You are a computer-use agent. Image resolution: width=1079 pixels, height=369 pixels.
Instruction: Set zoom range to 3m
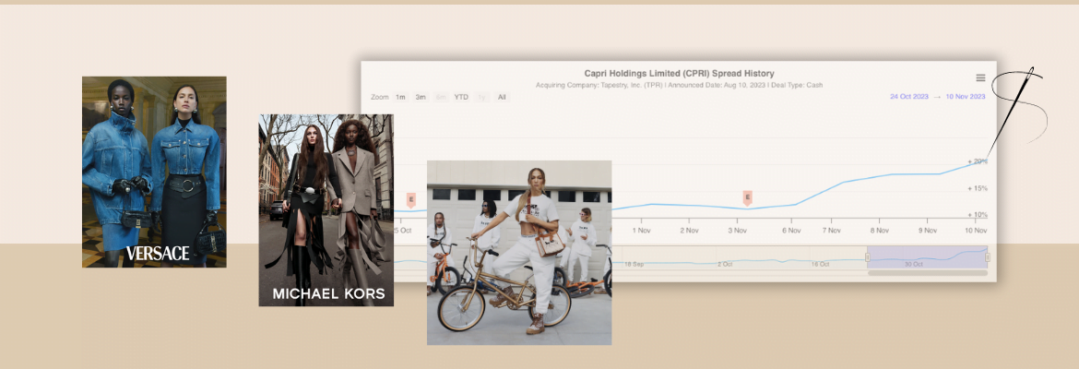[x=421, y=97]
